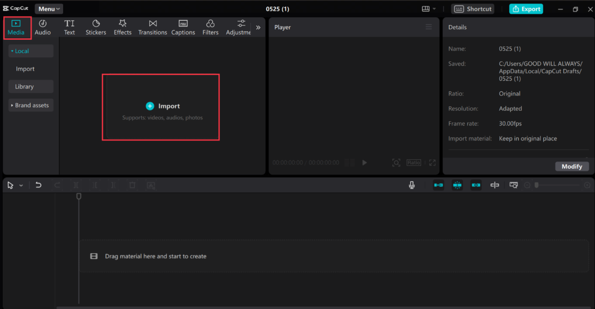Redo the last action
This screenshot has height=309, width=595.
57,185
